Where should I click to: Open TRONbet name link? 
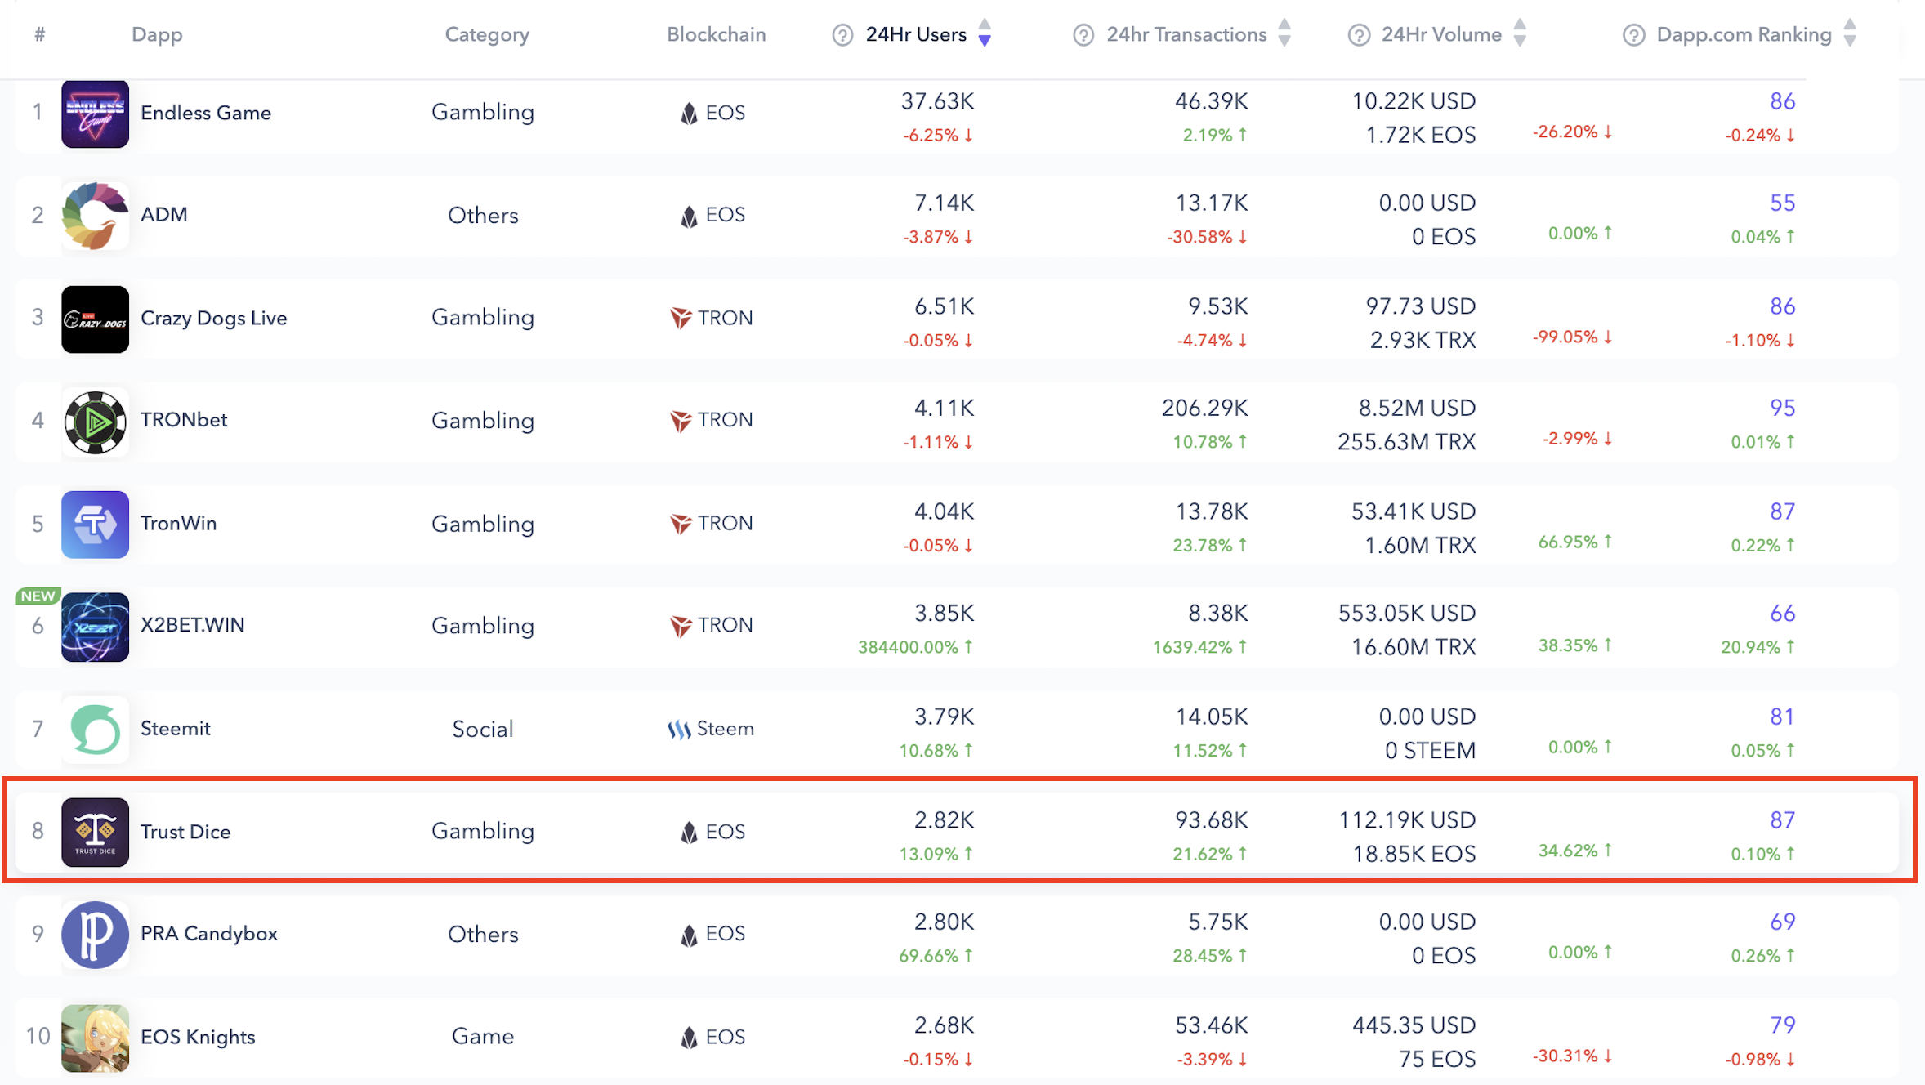coord(184,420)
